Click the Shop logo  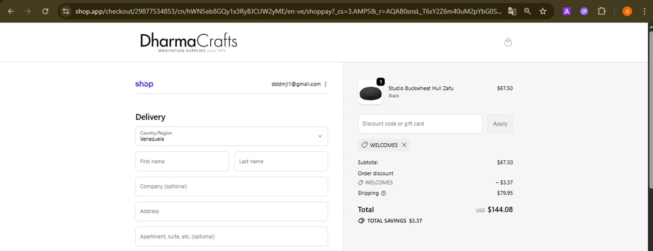tap(144, 84)
